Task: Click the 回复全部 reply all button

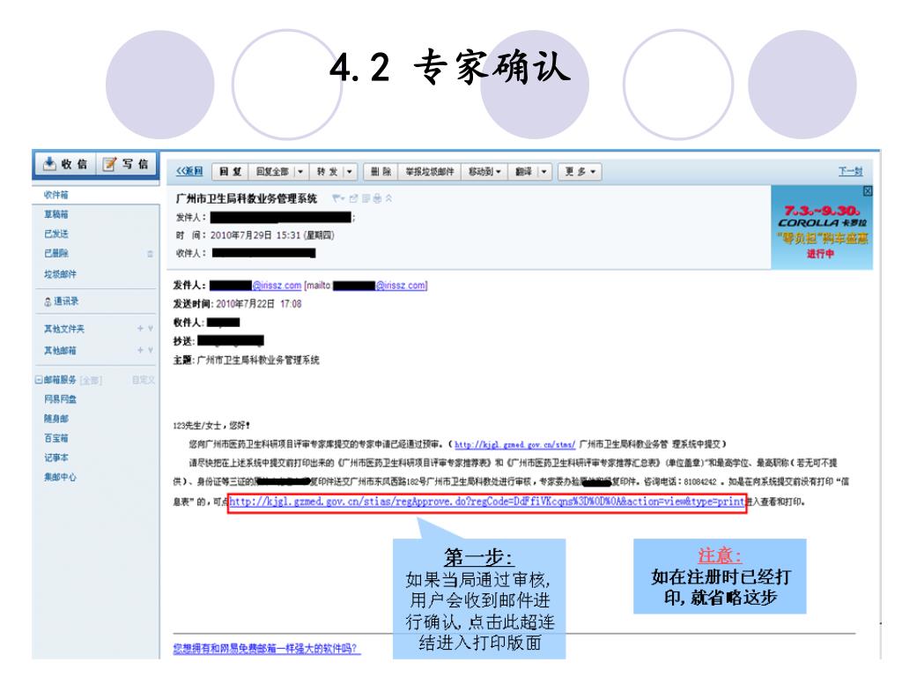Action: [272, 172]
